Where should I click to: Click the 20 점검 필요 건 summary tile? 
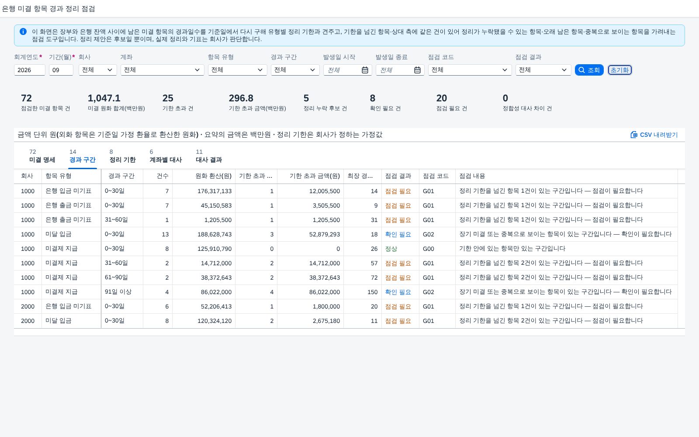[x=452, y=103]
